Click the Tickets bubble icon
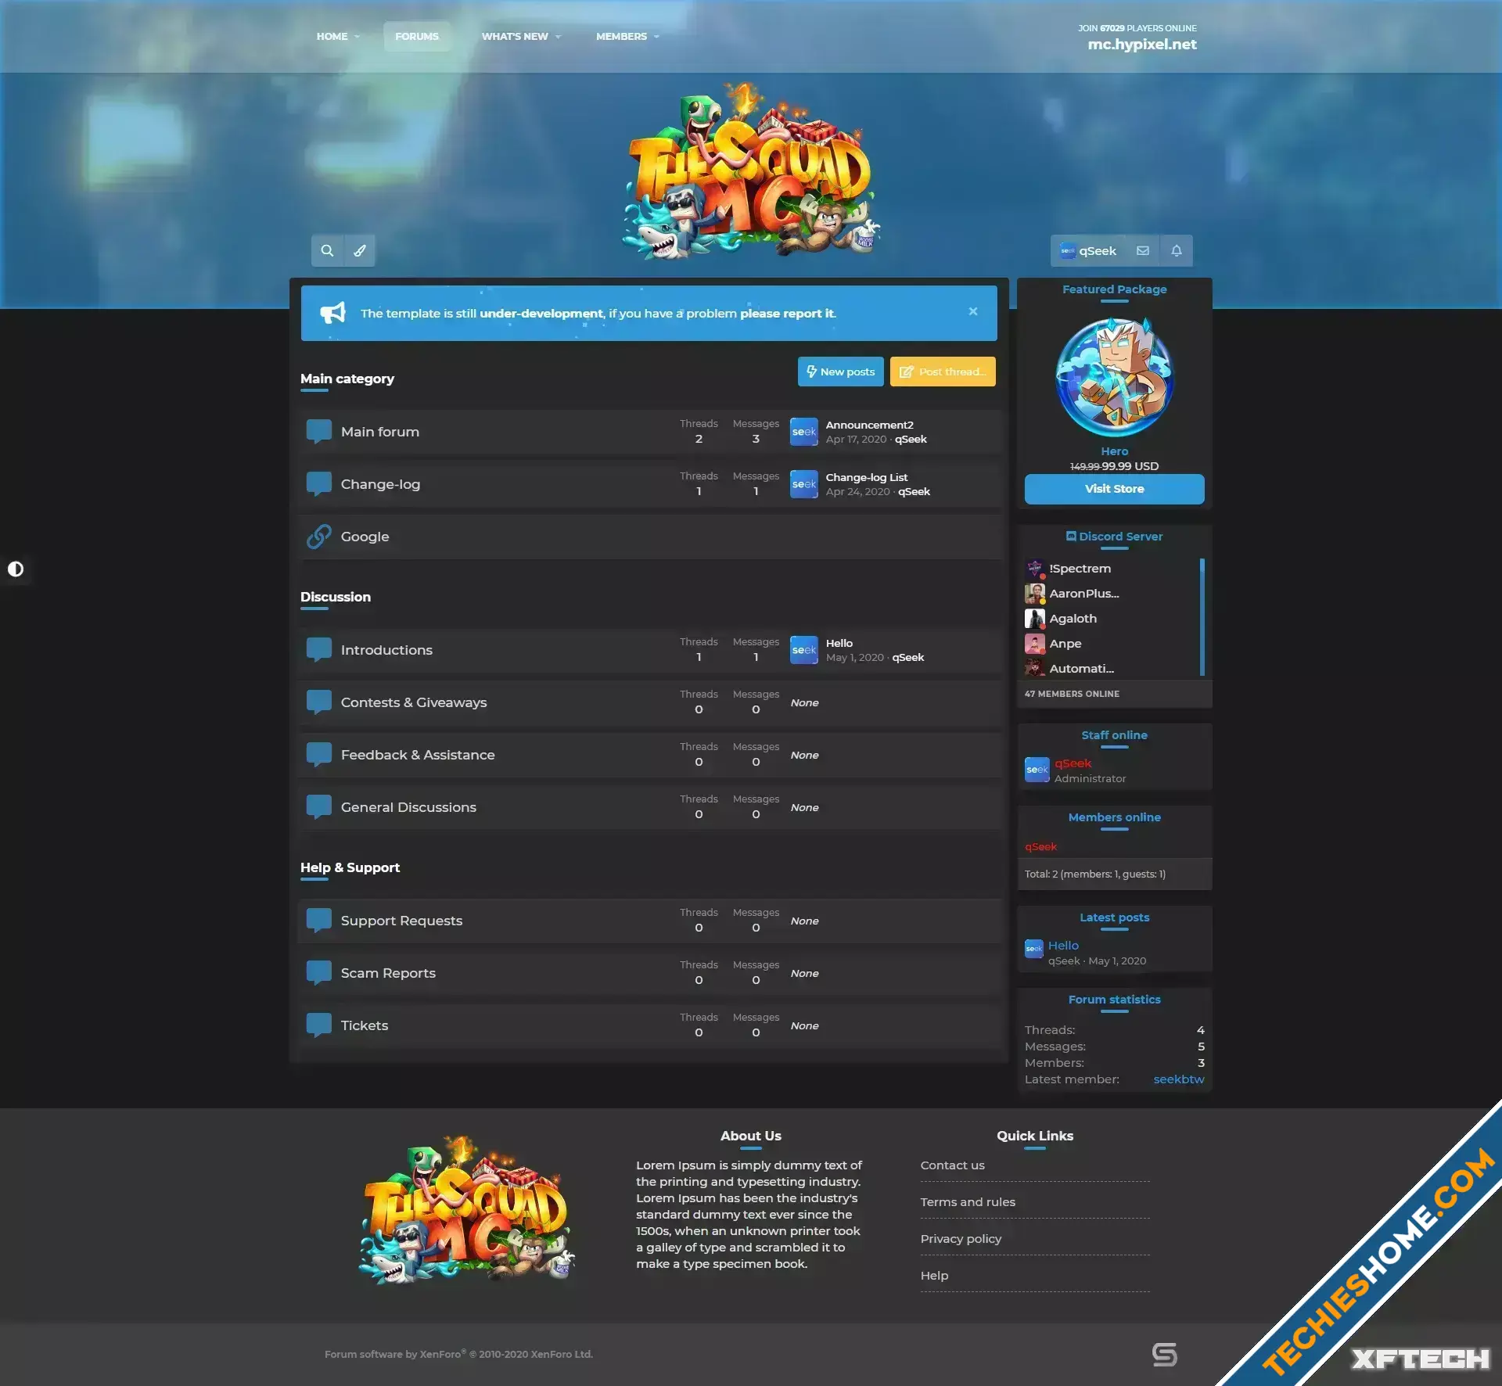Image resolution: width=1502 pixels, height=1386 pixels. [x=318, y=1025]
